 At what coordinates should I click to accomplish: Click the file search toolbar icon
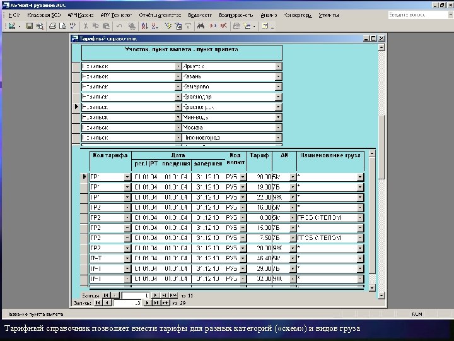(40, 26)
